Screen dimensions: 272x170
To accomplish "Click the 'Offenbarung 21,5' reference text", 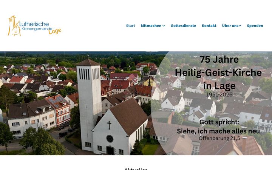I will point(219,138).
